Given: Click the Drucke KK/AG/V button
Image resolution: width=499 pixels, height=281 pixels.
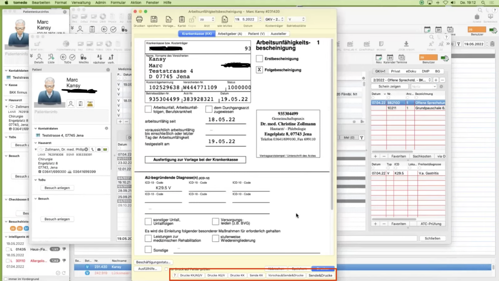Looking at the screenshot, I should coord(191,275).
